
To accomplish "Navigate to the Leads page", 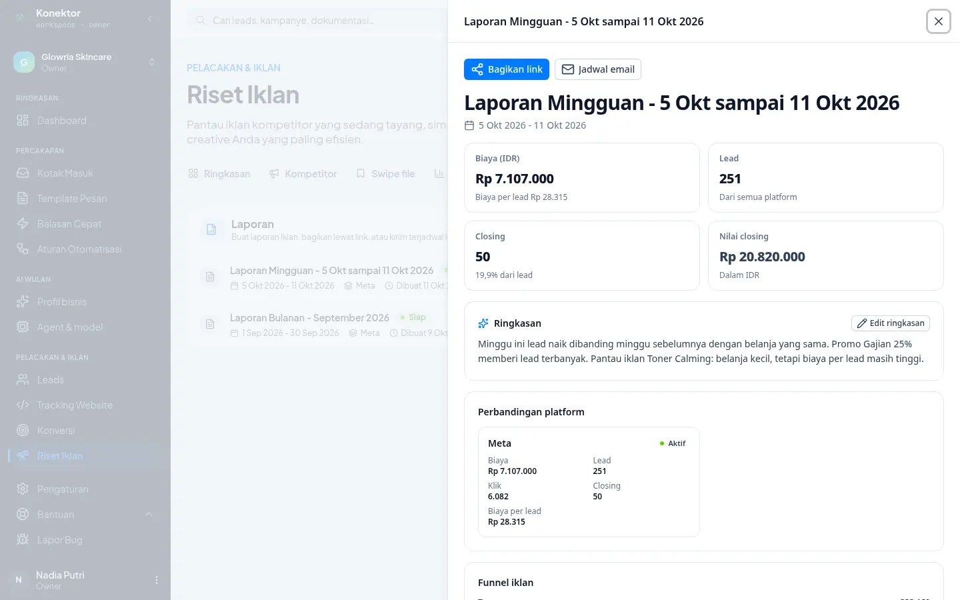I will [85, 380].
